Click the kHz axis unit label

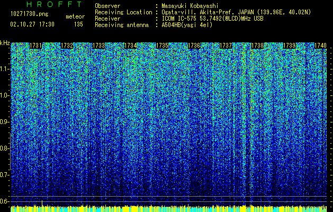[5, 43]
